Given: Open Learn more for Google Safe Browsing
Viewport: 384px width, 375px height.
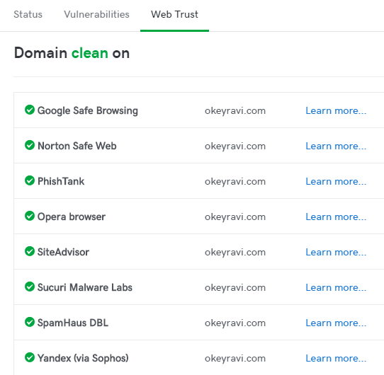Looking at the screenshot, I should (336, 111).
